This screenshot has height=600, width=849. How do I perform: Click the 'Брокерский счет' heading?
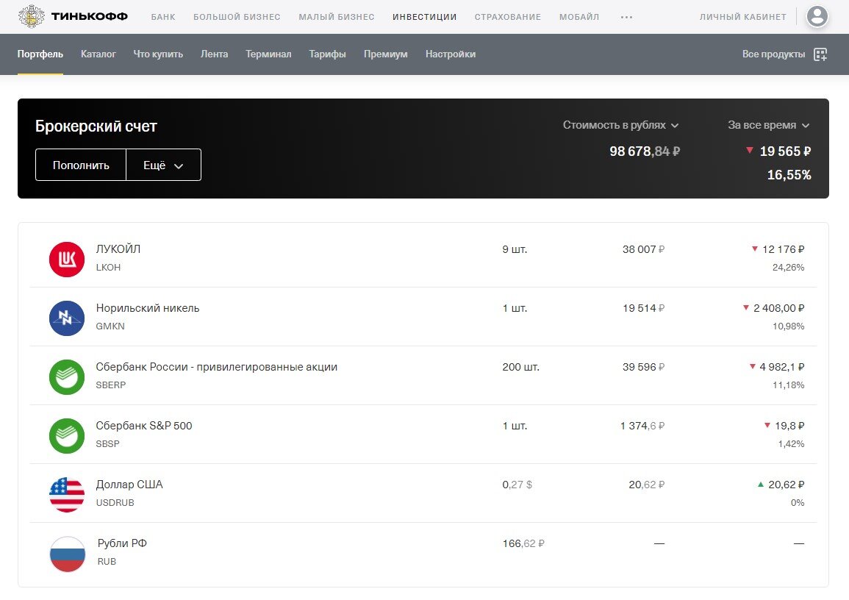pos(96,126)
